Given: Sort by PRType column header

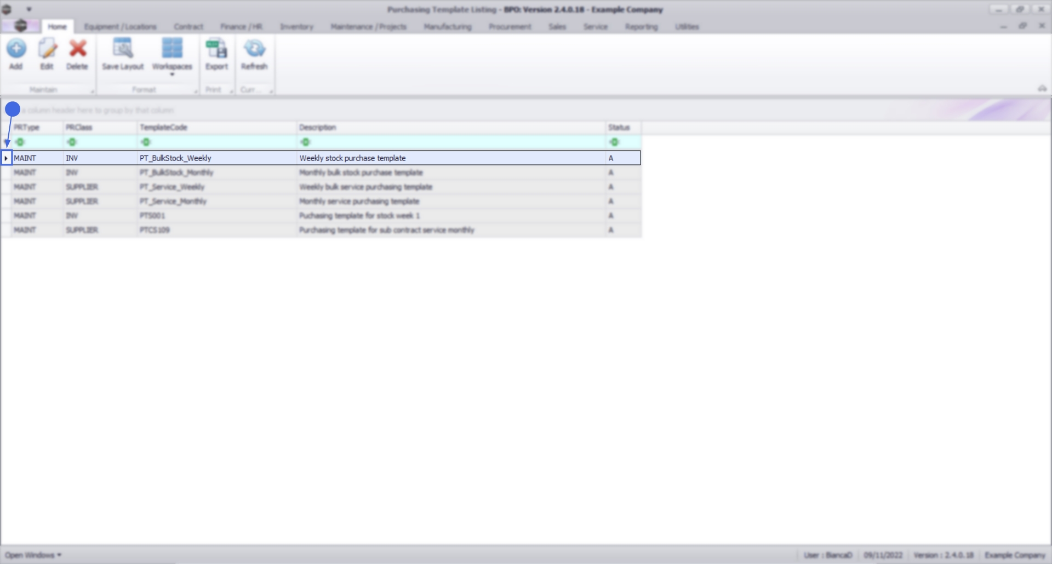Looking at the screenshot, I should point(37,127).
